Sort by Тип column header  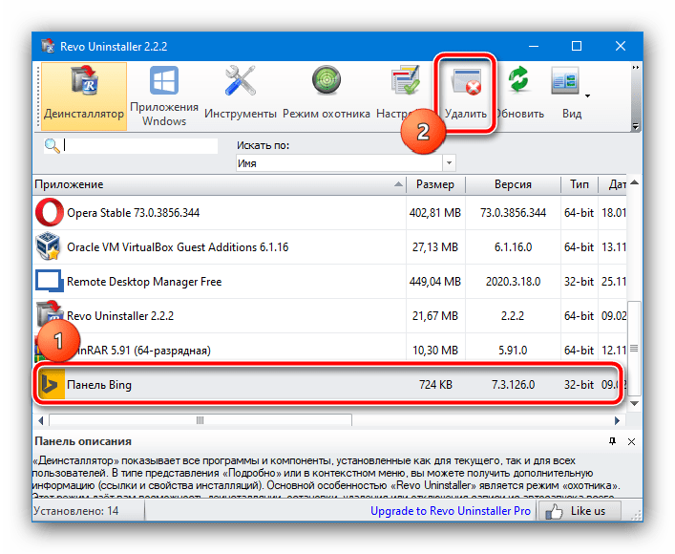pos(579,184)
